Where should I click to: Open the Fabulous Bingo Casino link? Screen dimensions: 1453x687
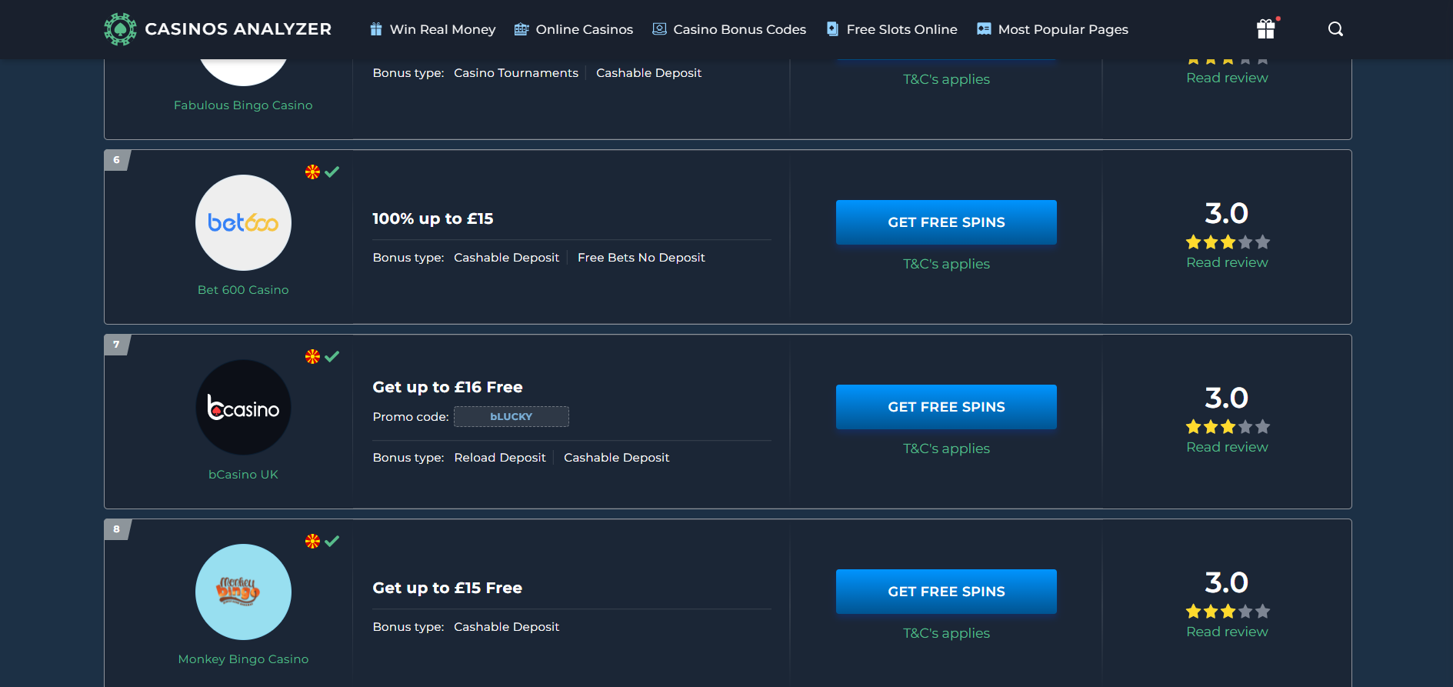[x=243, y=105]
